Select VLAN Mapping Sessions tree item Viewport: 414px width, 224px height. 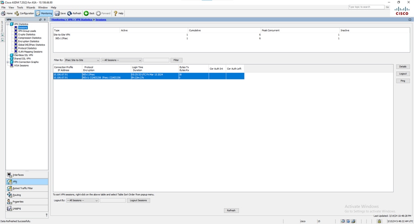(30, 52)
